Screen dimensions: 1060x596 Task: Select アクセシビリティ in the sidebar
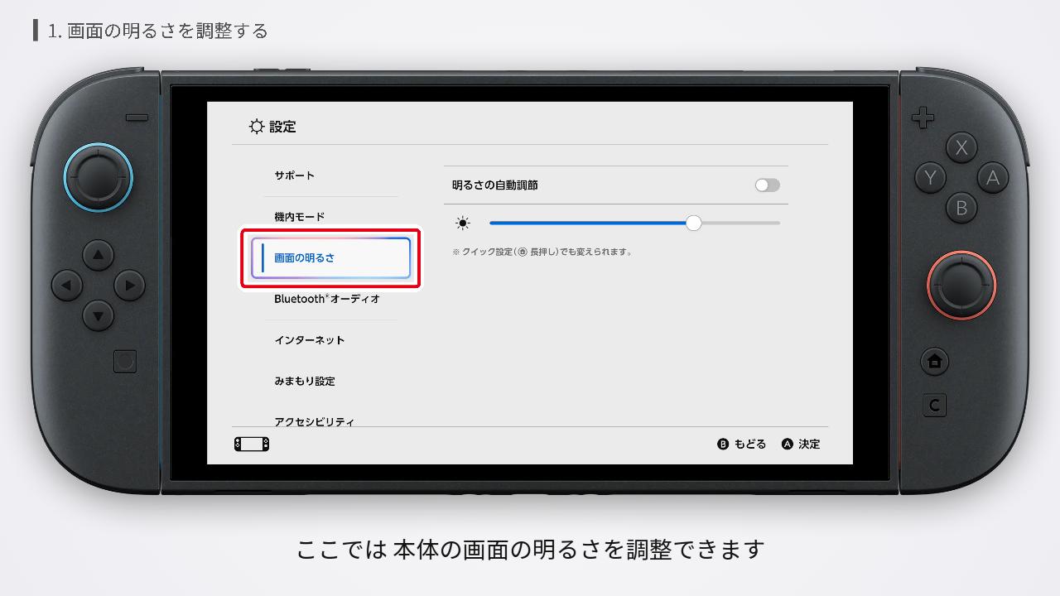(x=313, y=421)
